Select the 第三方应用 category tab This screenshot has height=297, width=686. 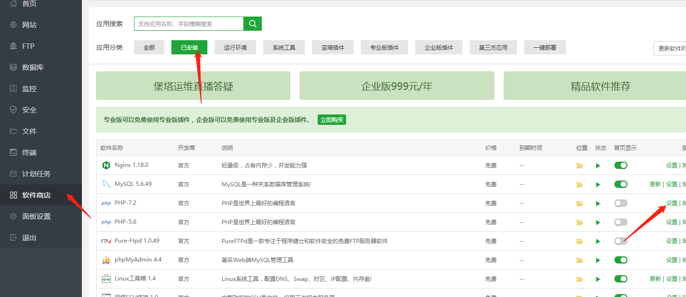click(493, 47)
